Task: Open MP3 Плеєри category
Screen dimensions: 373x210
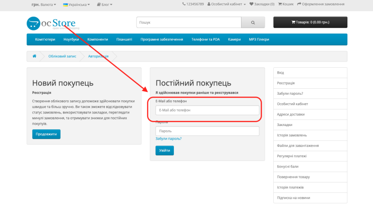Action: 259,40
